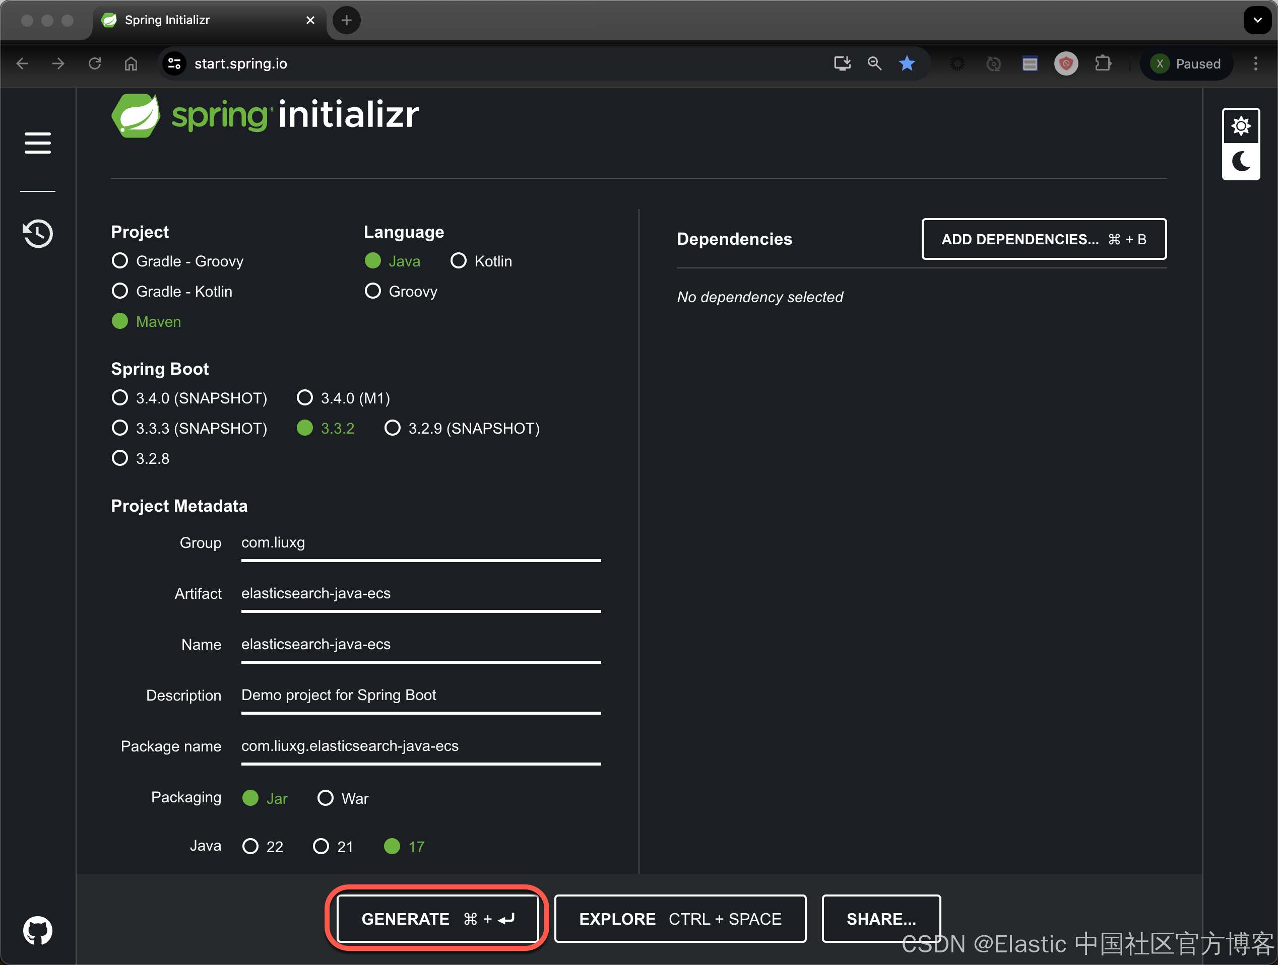Toggle the bookmark star

tap(907, 63)
